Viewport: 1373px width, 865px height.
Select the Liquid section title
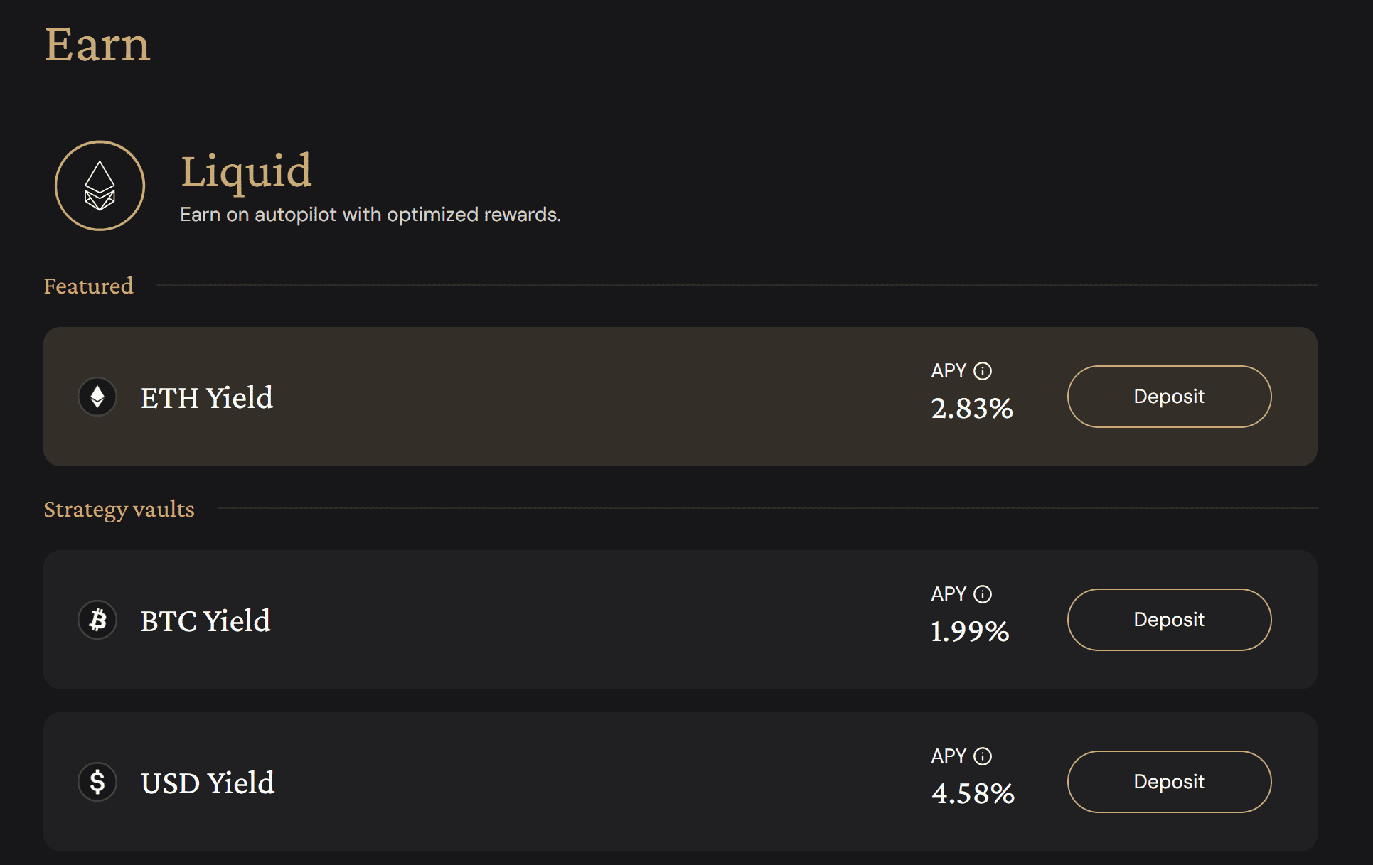246,171
